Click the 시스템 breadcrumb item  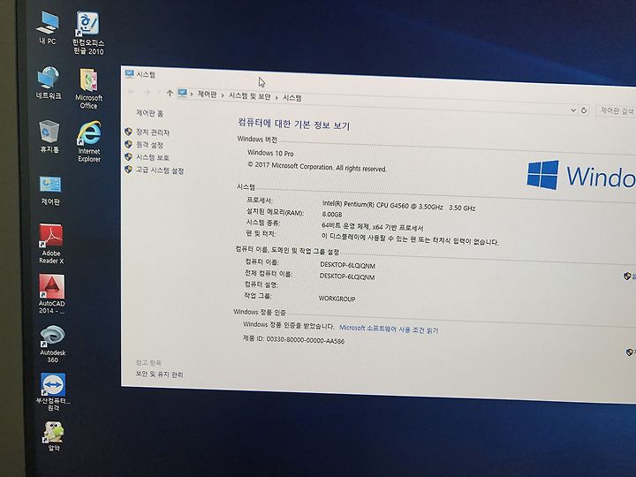(x=292, y=98)
